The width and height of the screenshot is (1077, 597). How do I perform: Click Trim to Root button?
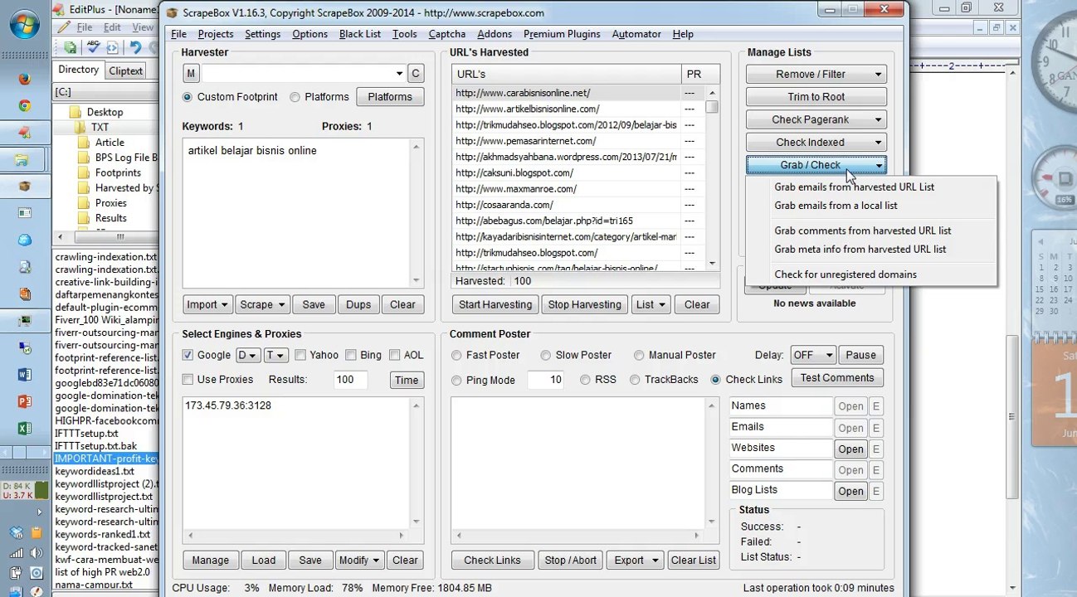(816, 97)
